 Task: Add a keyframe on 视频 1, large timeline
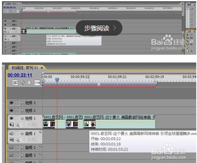coord(28,125)
